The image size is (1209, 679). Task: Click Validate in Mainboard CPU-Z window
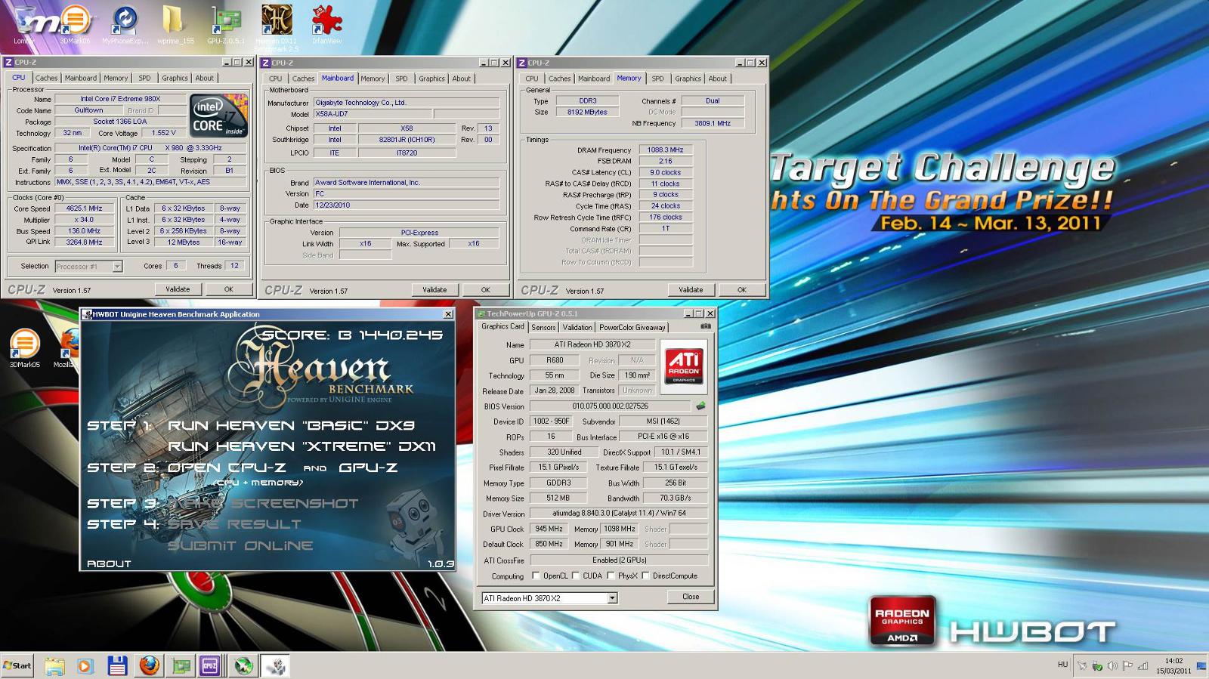tap(434, 290)
